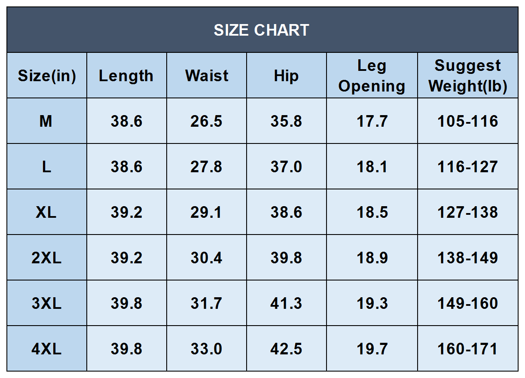
Task: Click the XL size row label
Action: pos(46,213)
